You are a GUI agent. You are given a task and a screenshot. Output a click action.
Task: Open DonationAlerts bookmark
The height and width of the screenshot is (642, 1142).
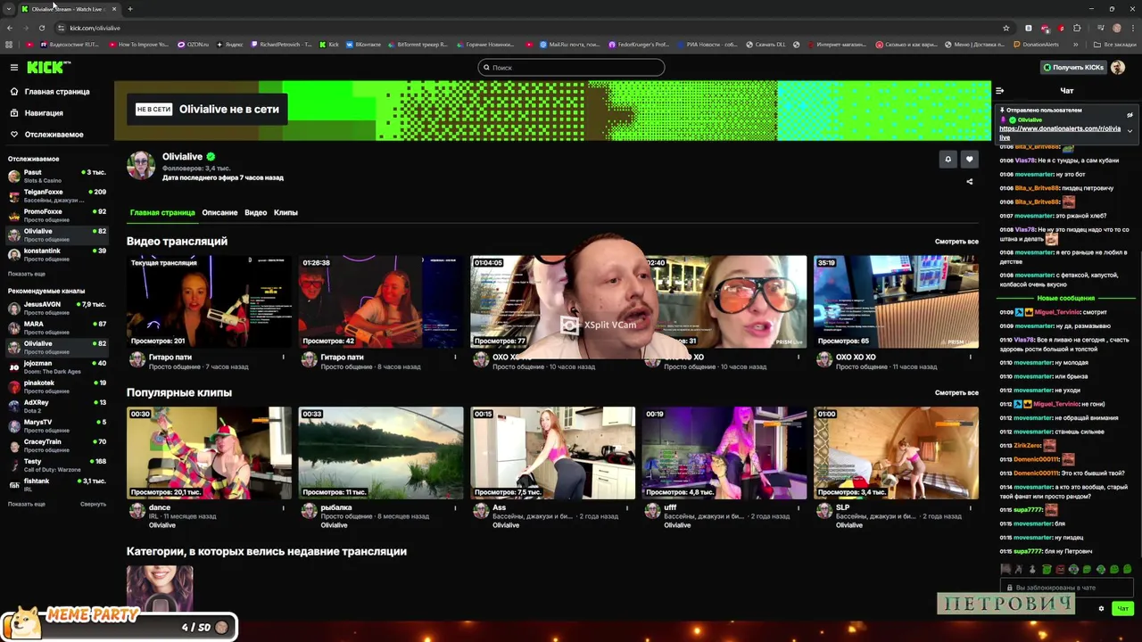(x=1036, y=44)
